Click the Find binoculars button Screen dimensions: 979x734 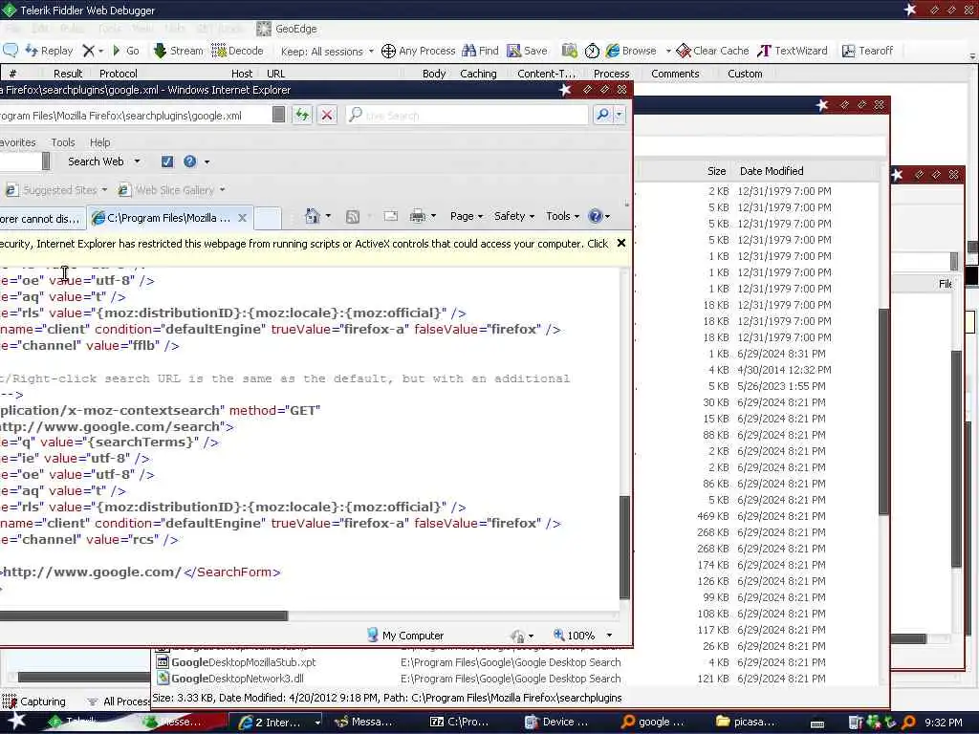click(480, 51)
